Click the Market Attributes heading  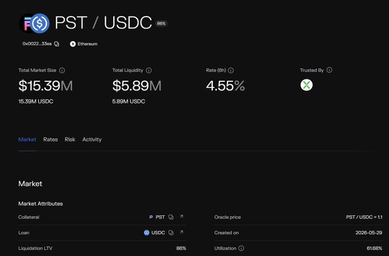pos(41,204)
